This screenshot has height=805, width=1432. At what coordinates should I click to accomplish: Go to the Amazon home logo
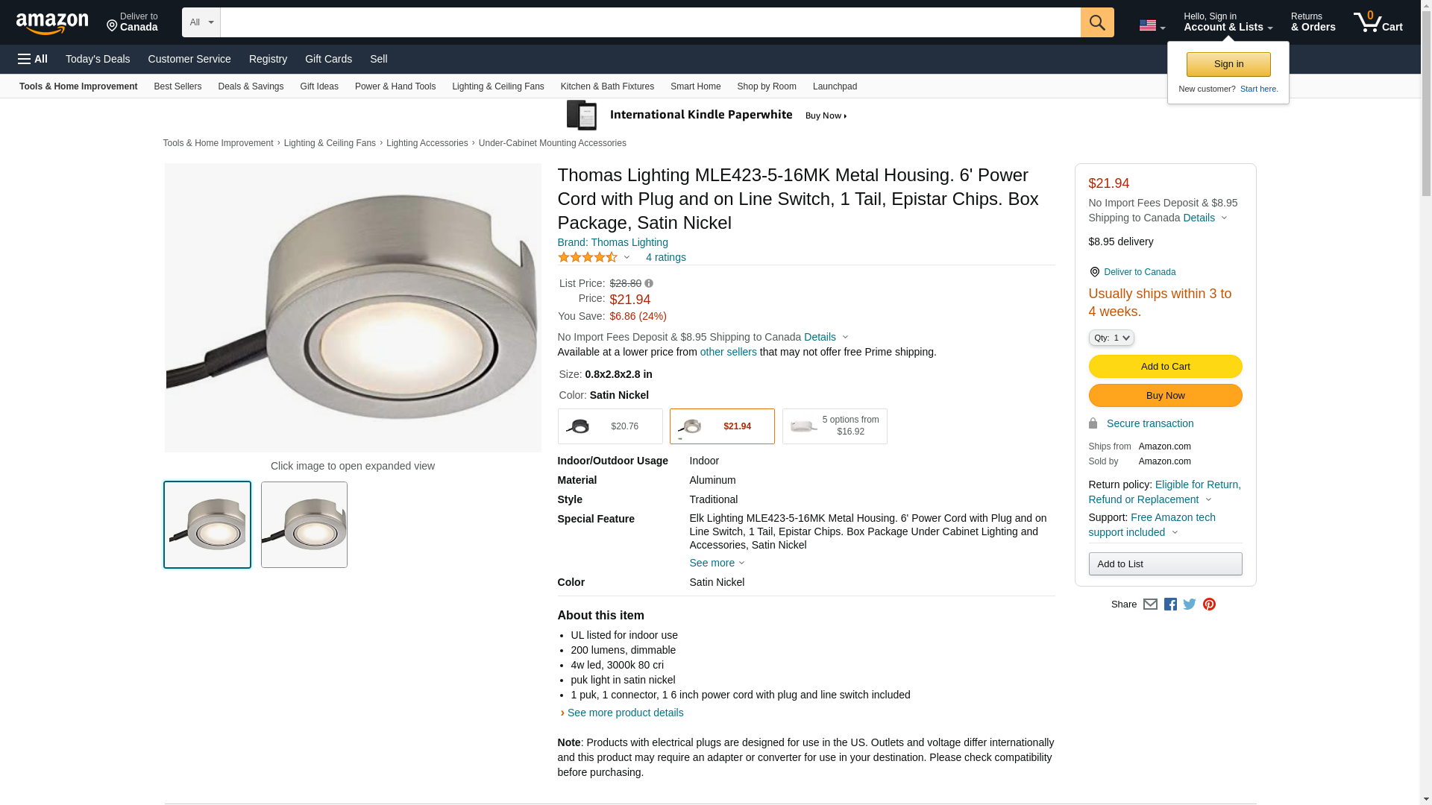point(52,23)
